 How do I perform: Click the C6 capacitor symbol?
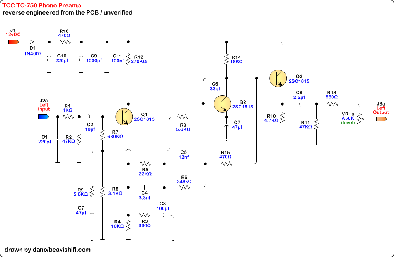[x=214, y=78]
